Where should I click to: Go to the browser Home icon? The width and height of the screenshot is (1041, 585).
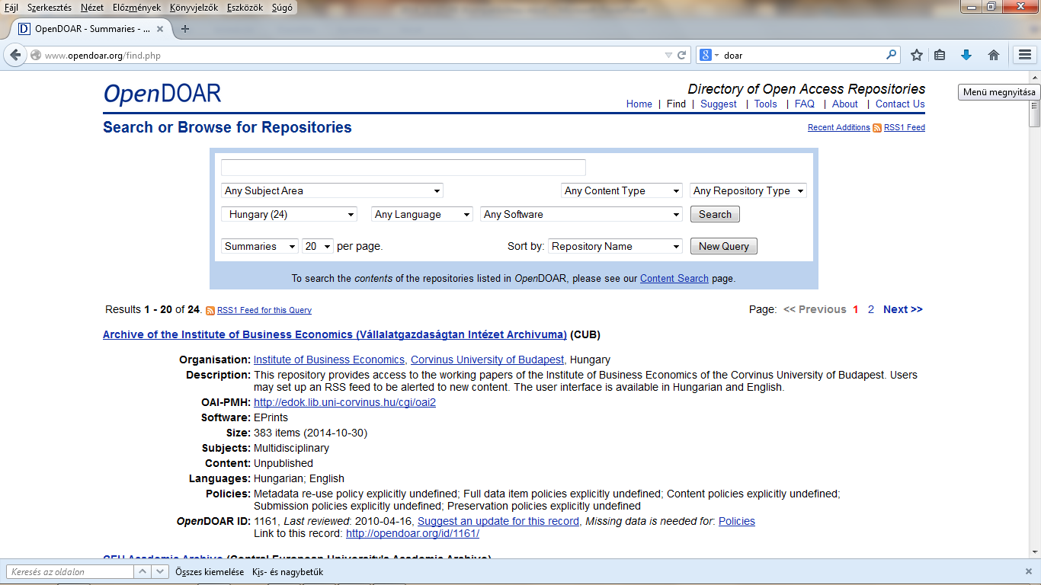[993, 55]
